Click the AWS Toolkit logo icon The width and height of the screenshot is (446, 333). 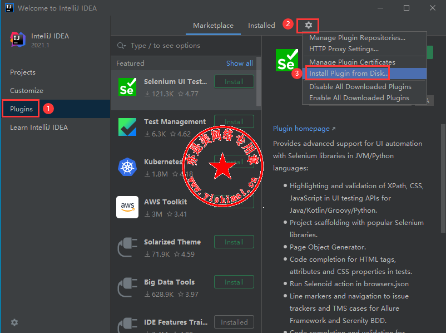pos(127,207)
